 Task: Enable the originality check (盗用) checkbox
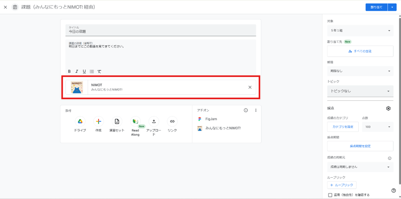330,195
